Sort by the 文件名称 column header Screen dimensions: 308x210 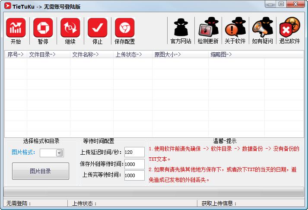tap(86, 54)
